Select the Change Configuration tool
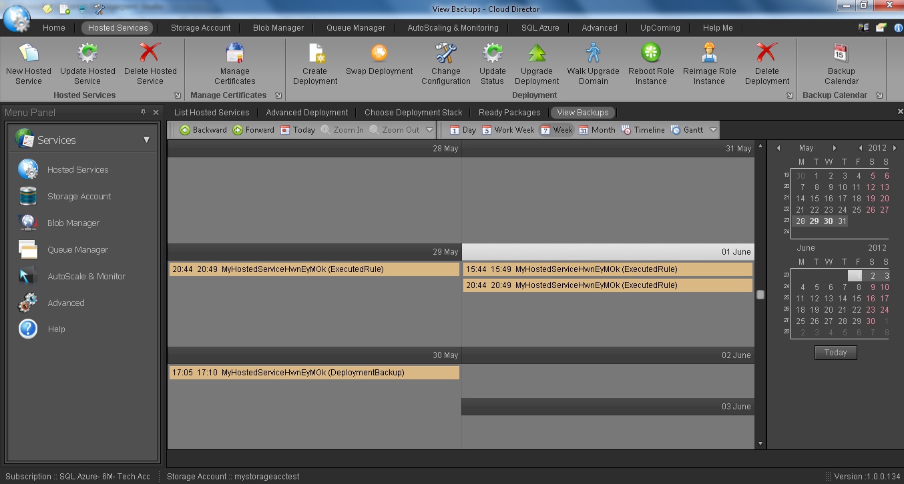 (x=445, y=53)
